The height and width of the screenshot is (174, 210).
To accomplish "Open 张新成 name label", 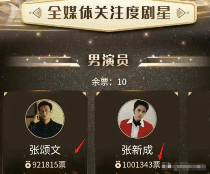I will [137, 150].
